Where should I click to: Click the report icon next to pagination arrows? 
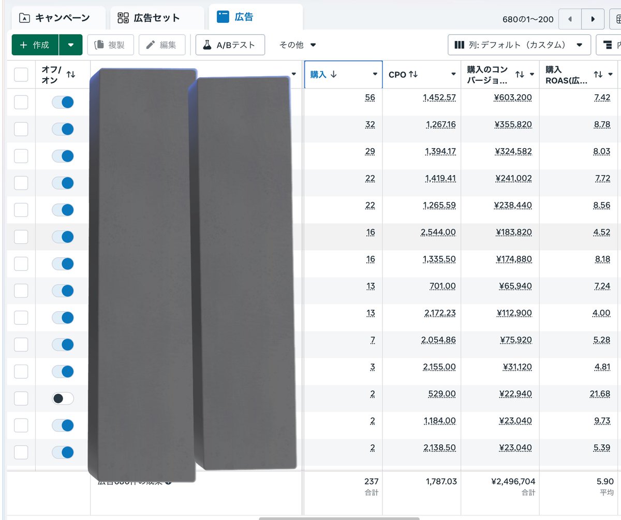tap(615, 19)
